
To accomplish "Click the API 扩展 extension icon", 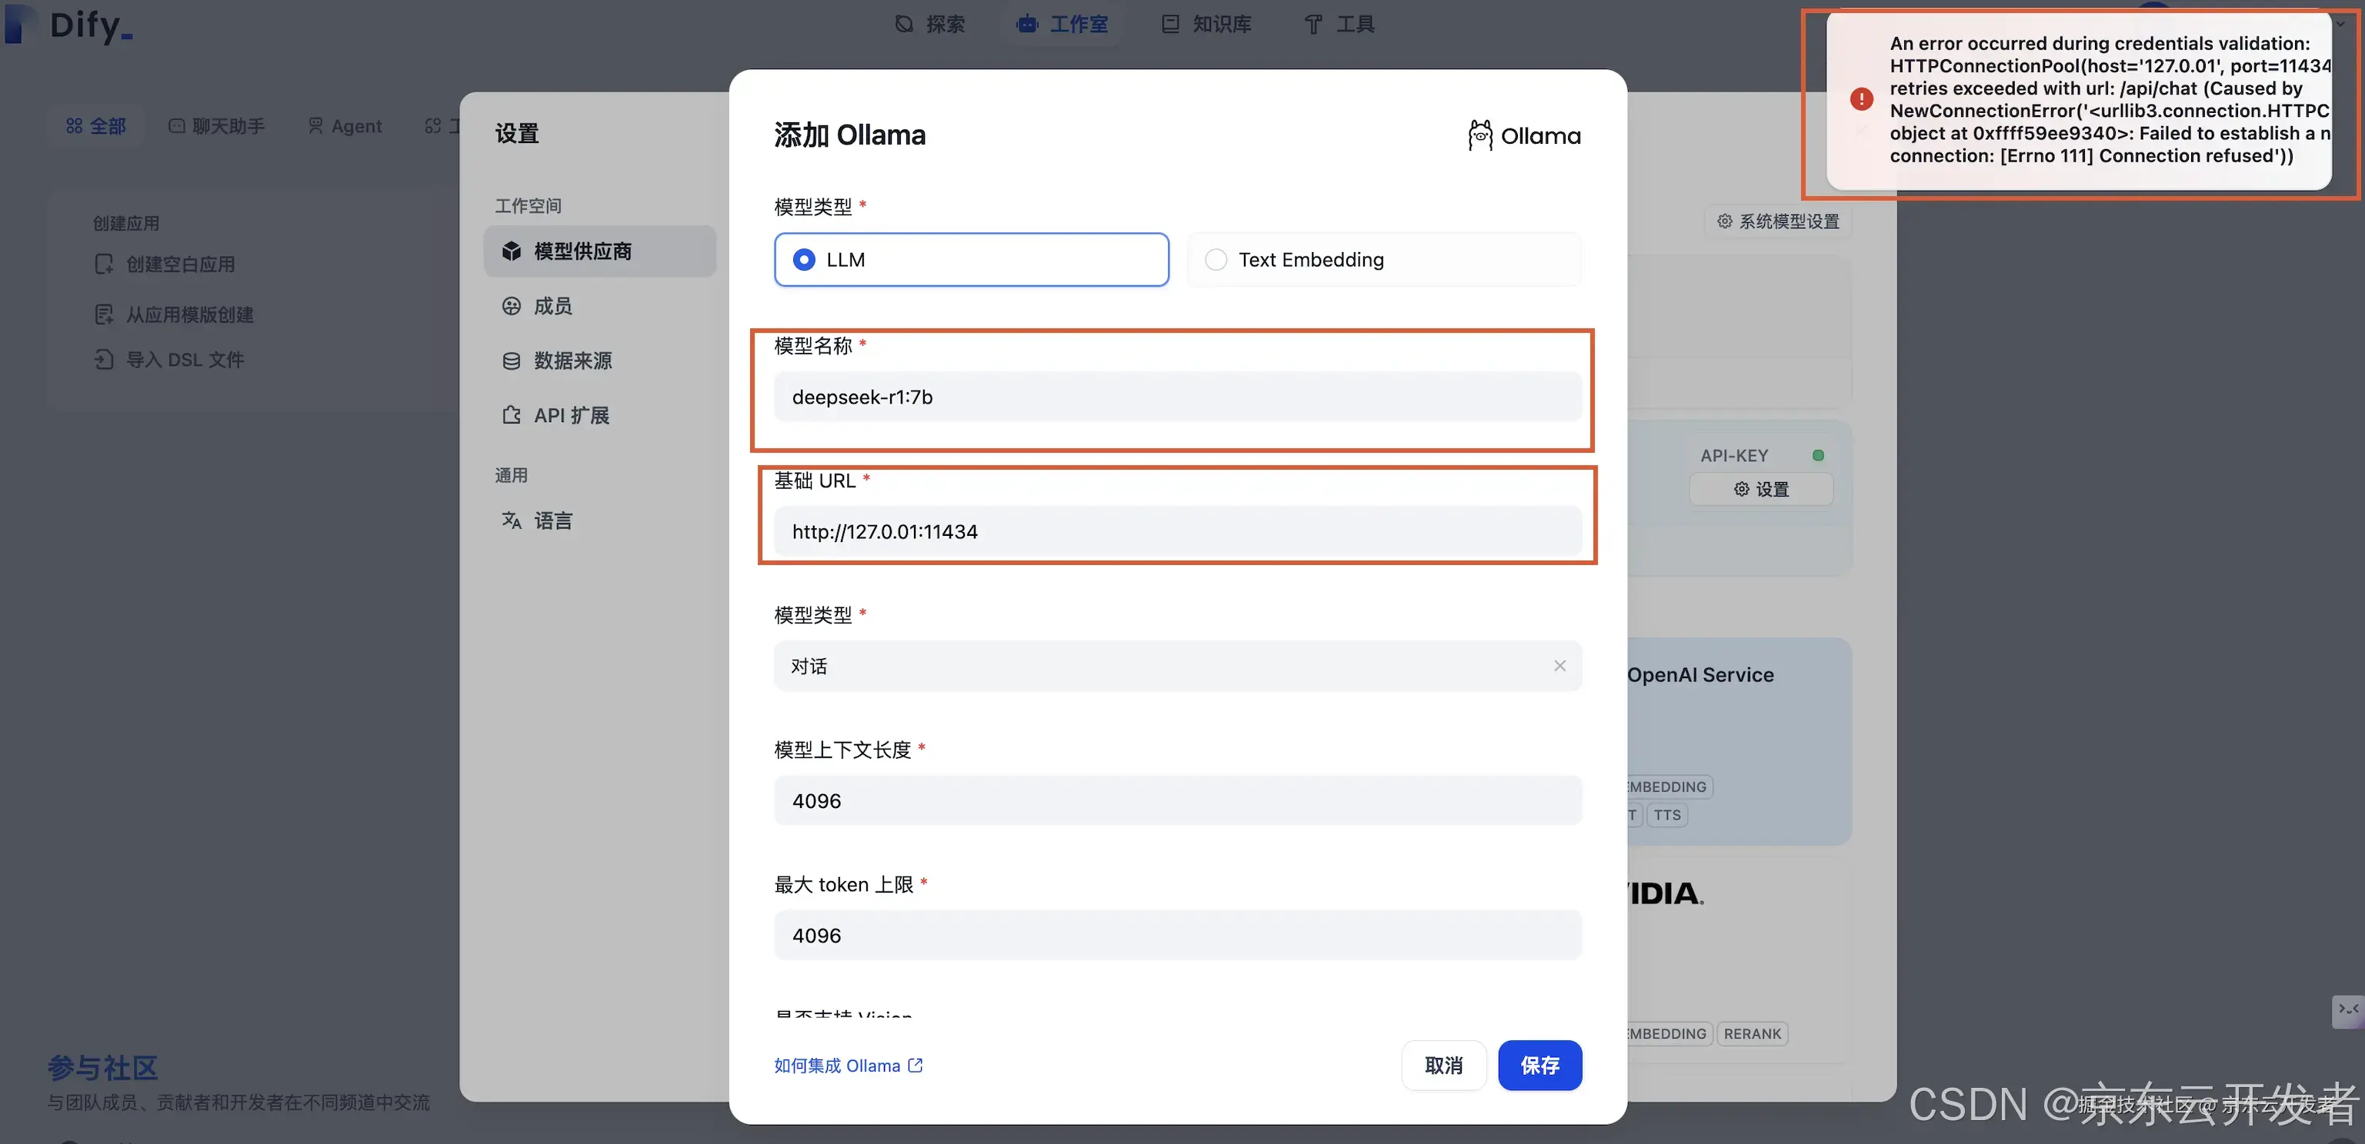I will (x=512, y=416).
